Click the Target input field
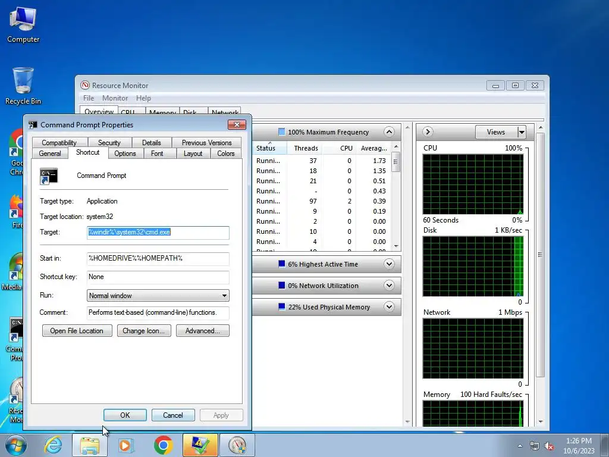Image resolution: width=609 pixels, height=457 pixels. pyautogui.click(x=158, y=232)
